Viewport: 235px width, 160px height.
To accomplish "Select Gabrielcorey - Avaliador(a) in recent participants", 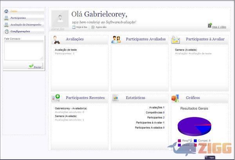I will [71, 108].
